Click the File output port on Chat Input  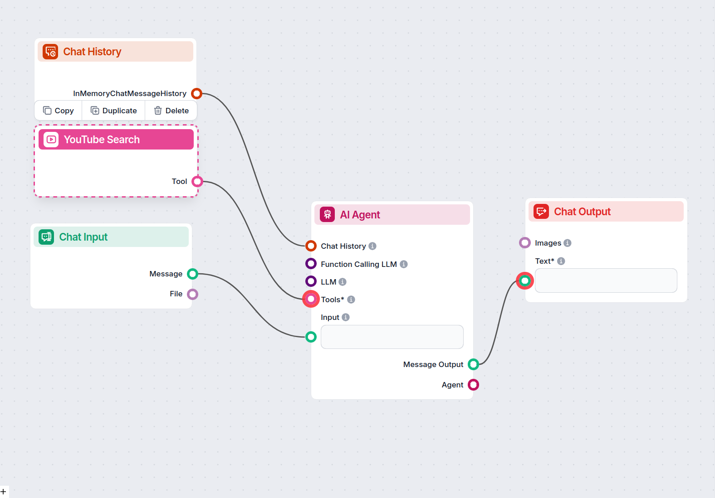click(x=193, y=294)
